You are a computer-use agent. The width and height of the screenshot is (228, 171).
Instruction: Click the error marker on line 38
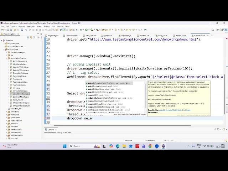45,118
